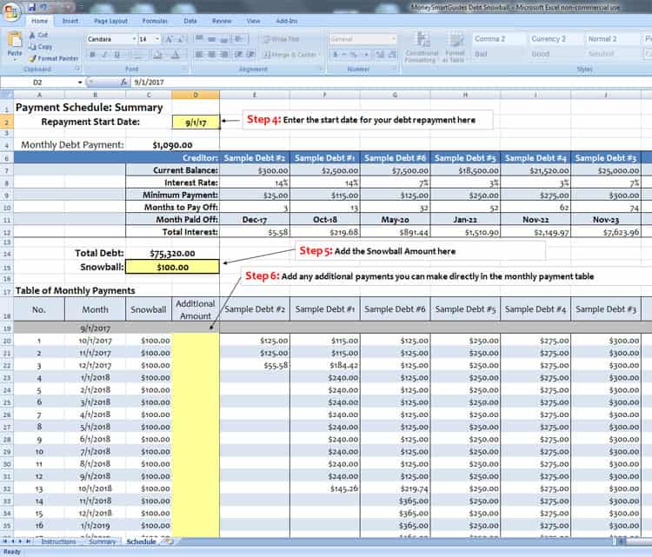Increase the cell indent
The height and width of the screenshot is (557, 652).
(x=250, y=55)
